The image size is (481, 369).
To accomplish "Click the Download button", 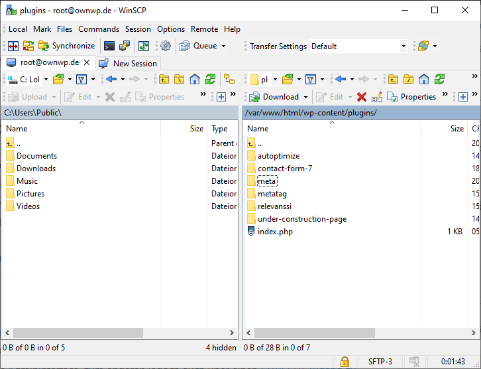I will click(x=274, y=97).
